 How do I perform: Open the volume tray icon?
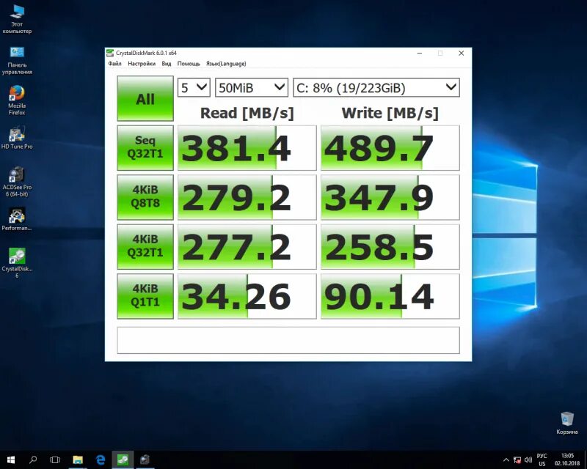click(x=528, y=460)
